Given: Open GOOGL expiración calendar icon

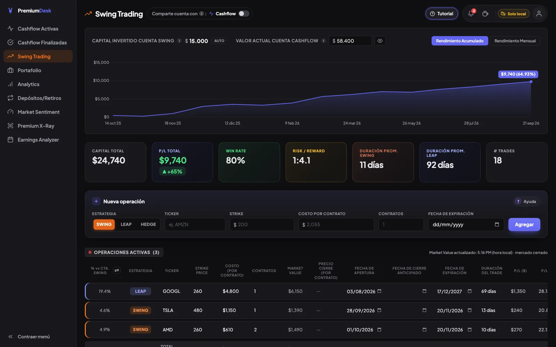Looking at the screenshot, I should (469, 291).
